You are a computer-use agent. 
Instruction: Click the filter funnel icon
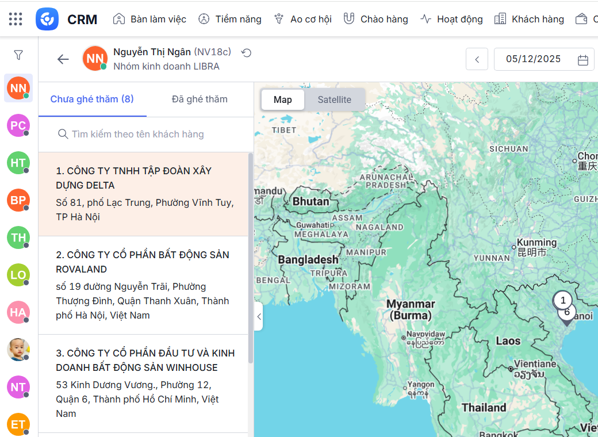18,55
